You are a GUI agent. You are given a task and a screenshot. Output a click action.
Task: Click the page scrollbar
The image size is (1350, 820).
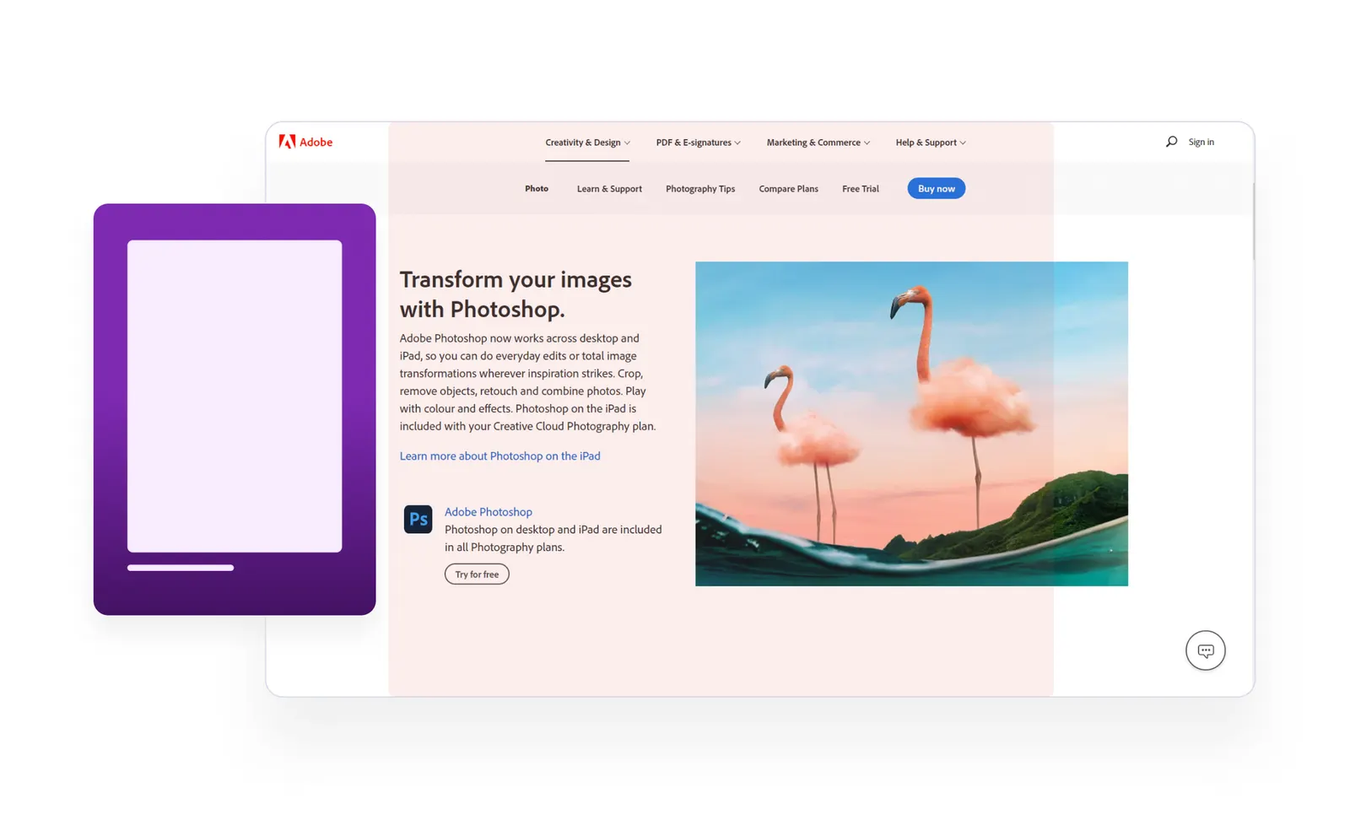(x=1252, y=219)
